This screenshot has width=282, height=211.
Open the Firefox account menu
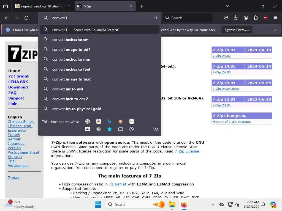coord(246,18)
